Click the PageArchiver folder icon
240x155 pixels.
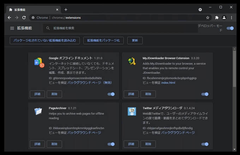[38, 112]
